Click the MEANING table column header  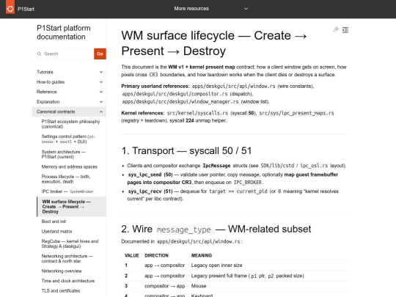click(x=202, y=256)
